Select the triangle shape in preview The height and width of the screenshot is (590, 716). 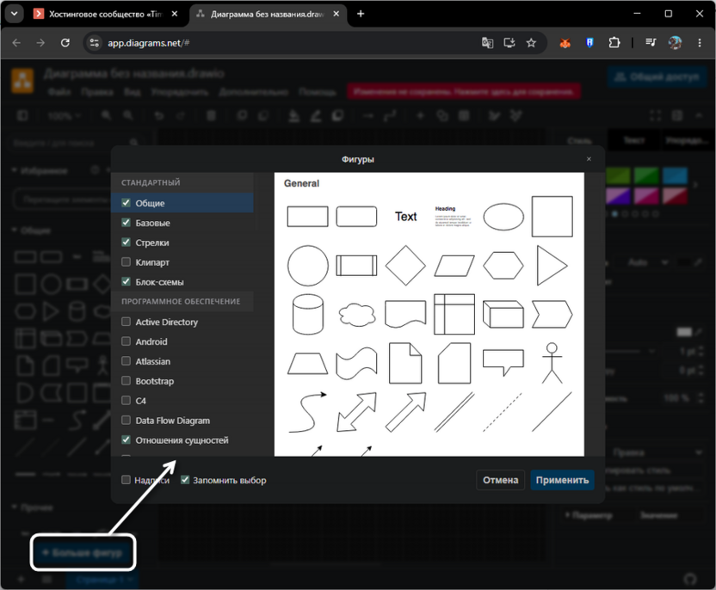point(552,266)
